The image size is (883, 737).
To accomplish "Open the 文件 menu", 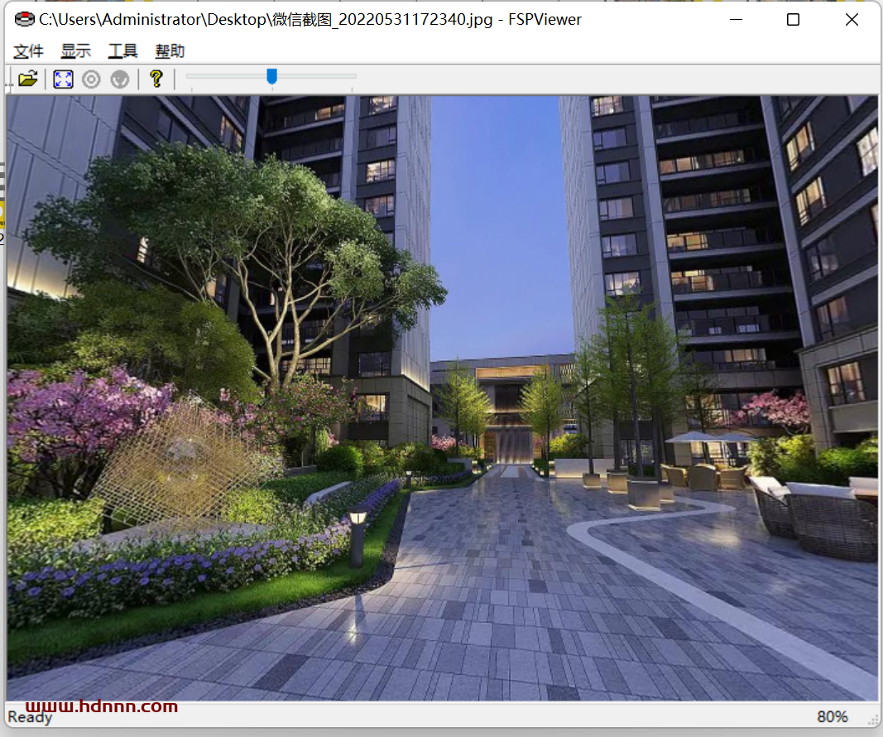I will (28, 51).
